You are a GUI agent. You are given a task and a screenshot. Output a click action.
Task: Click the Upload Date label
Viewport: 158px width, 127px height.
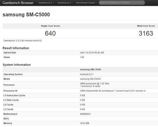pos(10,53)
